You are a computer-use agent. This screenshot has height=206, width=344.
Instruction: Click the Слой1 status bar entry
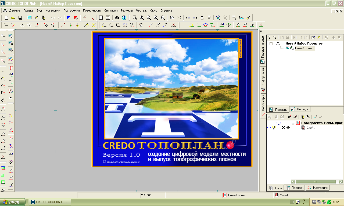[300, 195]
